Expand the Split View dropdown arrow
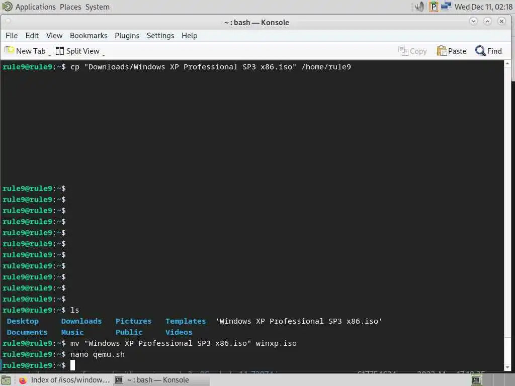 tap(104, 55)
